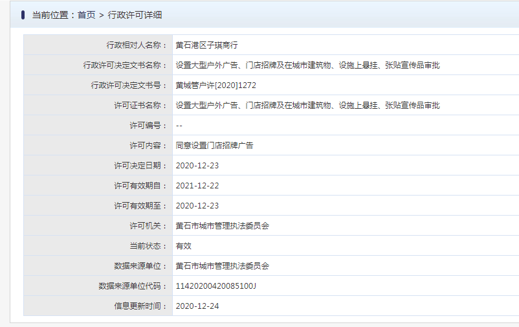Click the 行政许可详细 breadcrumb text

(x=135, y=16)
